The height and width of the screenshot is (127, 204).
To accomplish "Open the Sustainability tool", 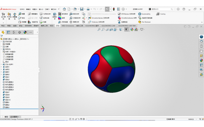I will coord(144,14).
